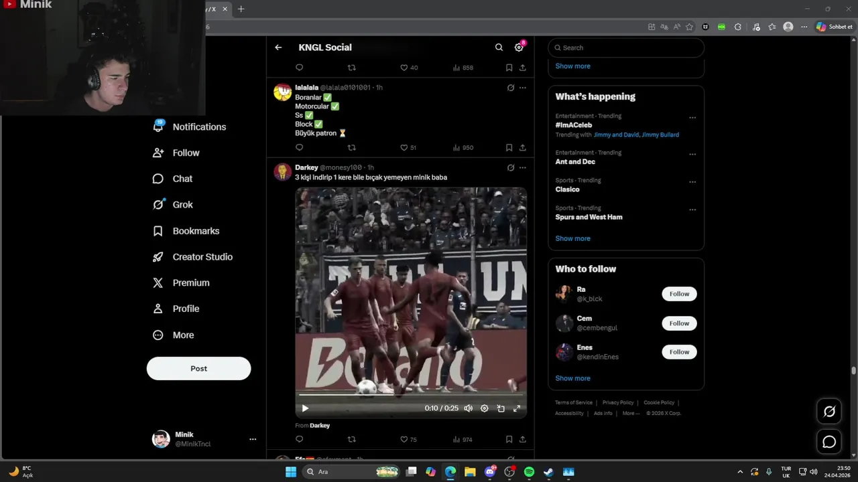Image resolution: width=858 pixels, height=482 pixels.
Task: Open Grok icon on lalalala's post
Action: 511,88
